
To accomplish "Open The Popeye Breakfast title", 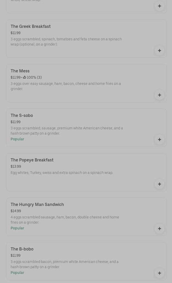I will click(x=32, y=160).
